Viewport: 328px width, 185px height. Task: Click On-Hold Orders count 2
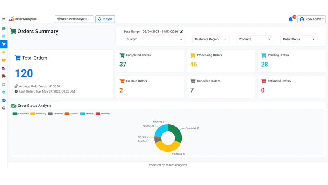point(121,90)
